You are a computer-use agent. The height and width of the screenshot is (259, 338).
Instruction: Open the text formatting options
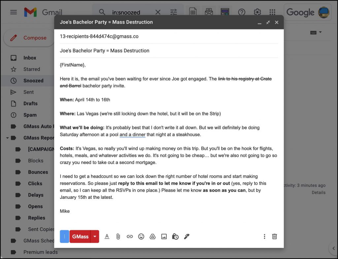[x=107, y=237]
